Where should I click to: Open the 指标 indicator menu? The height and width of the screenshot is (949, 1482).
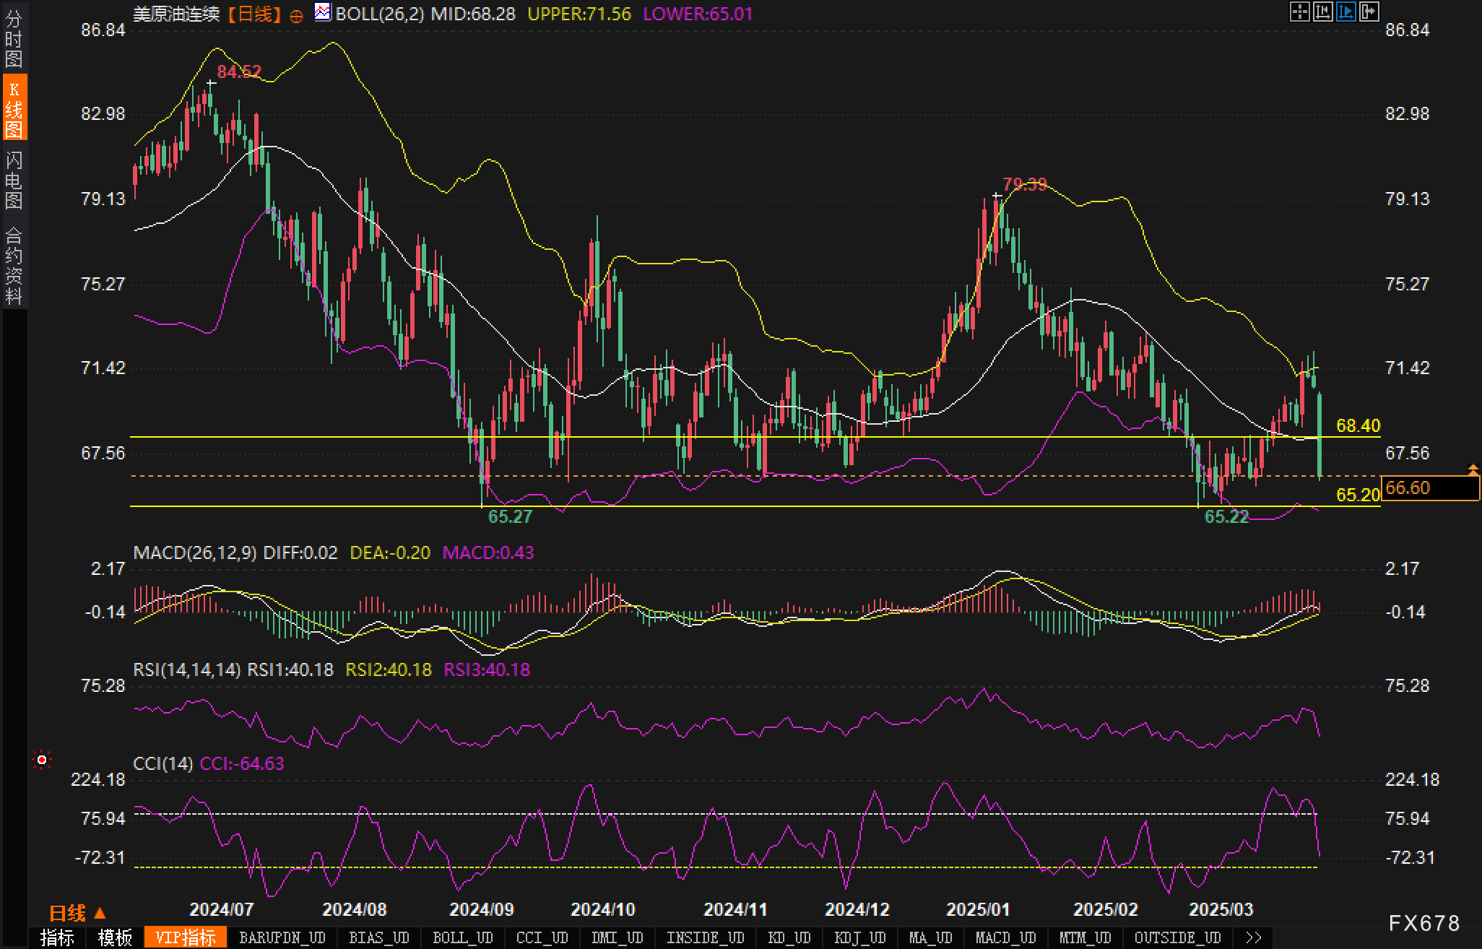[x=57, y=937]
